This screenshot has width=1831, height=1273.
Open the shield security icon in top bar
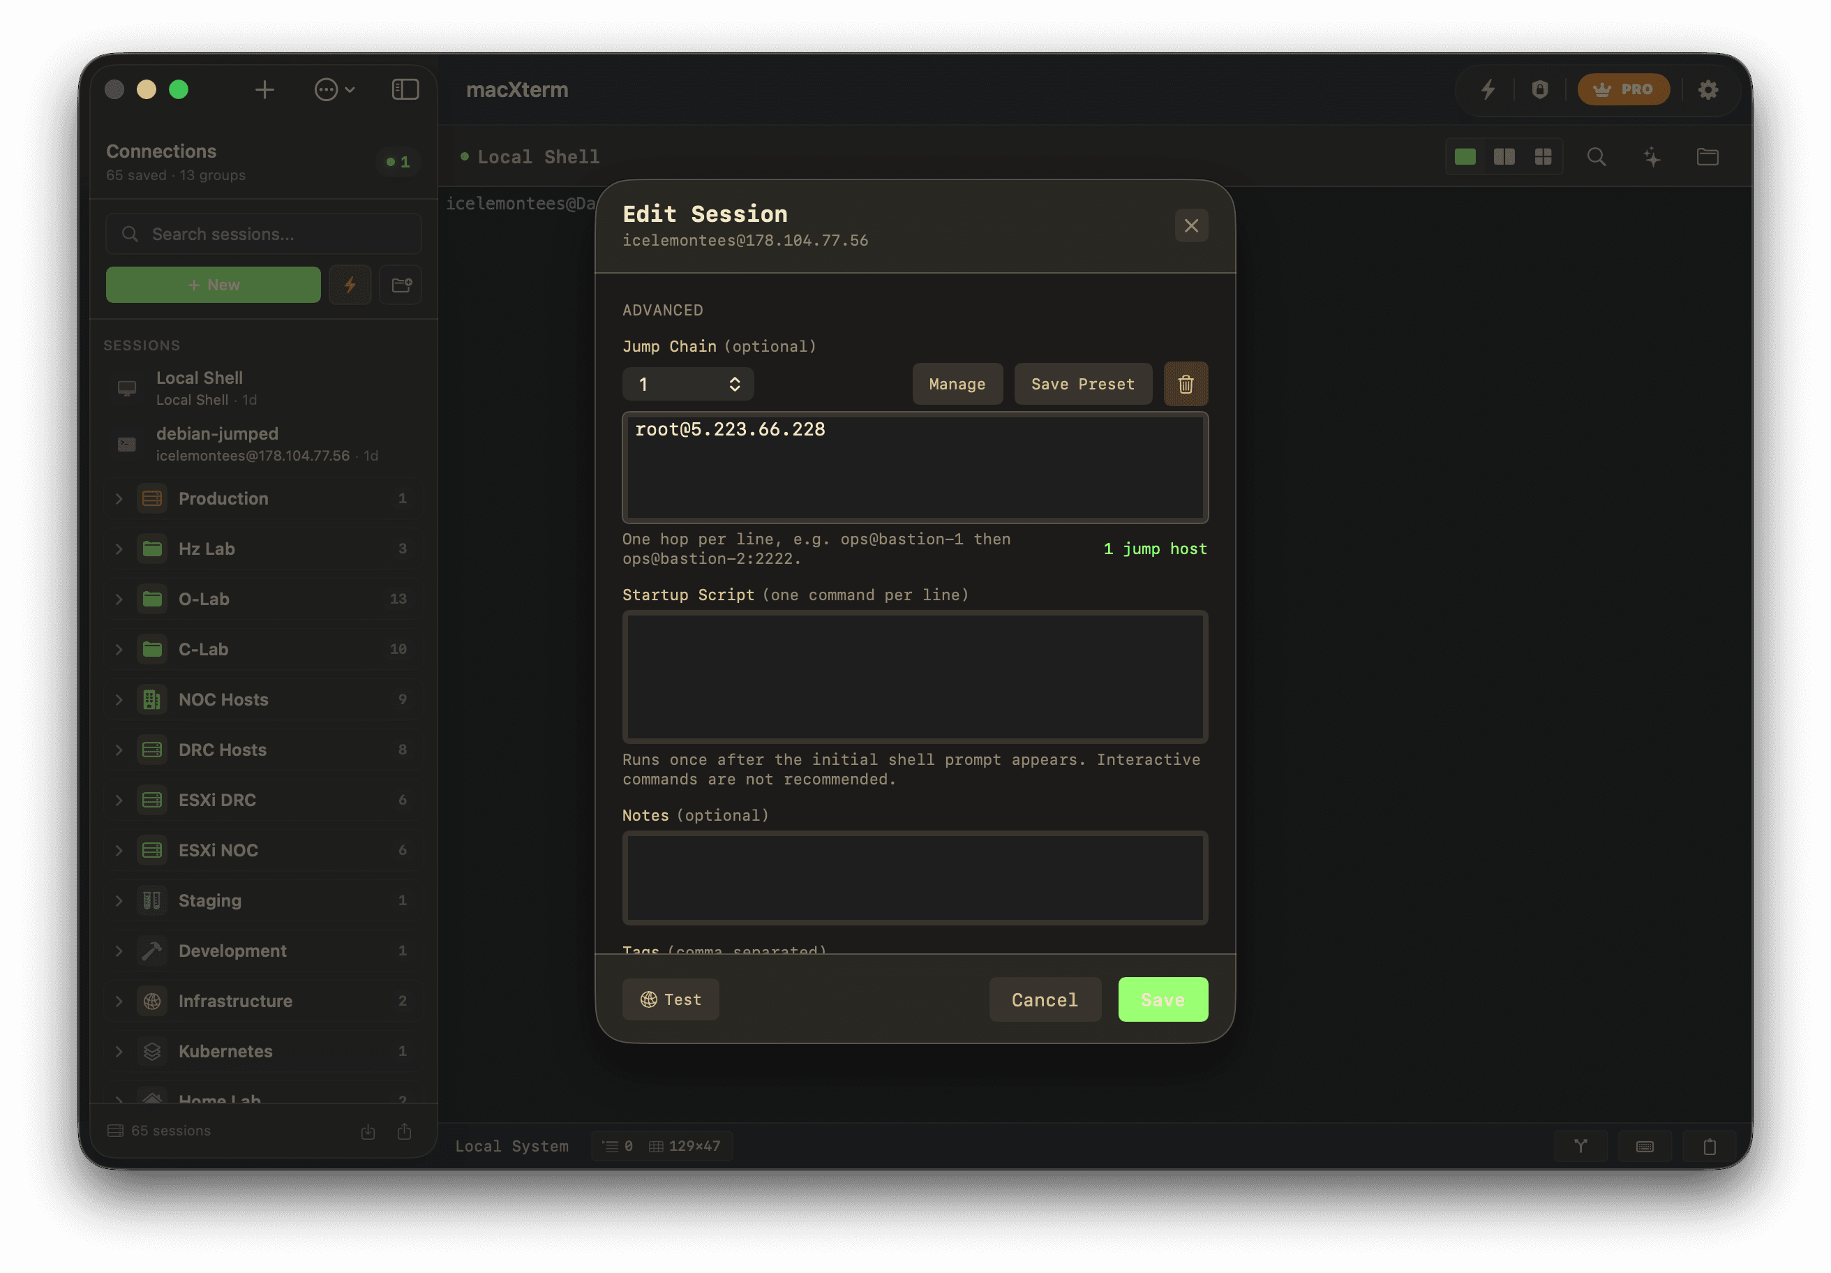[x=1540, y=89]
